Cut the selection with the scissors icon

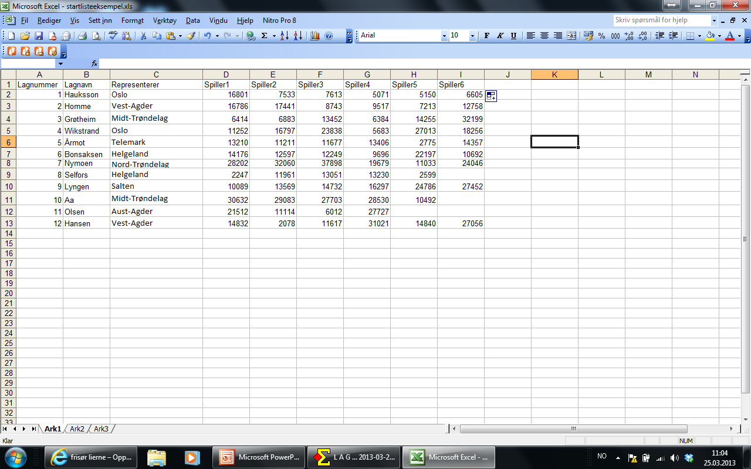(x=143, y=36)
